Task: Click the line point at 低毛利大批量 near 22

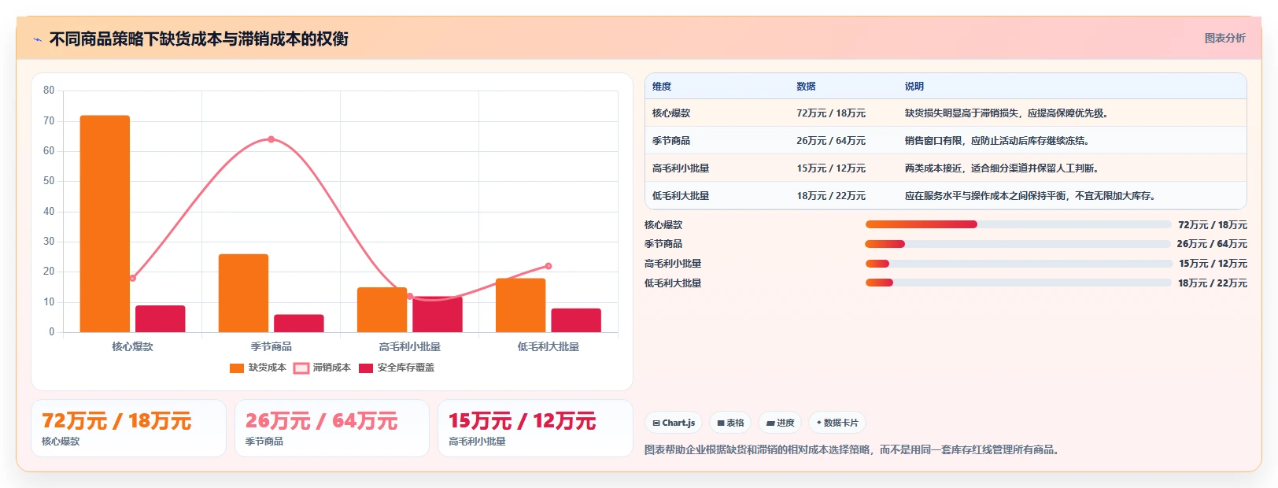Action: (x=549, y=266)
